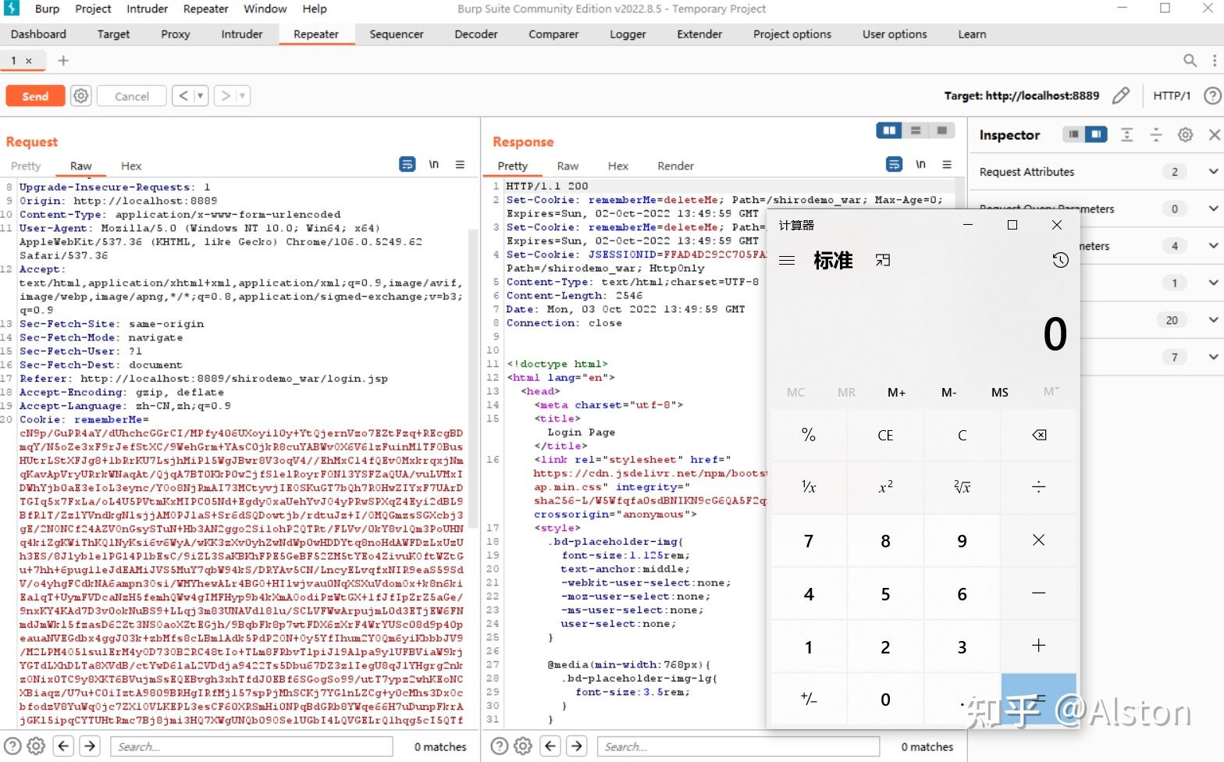
Task: Open help icon below the Response viewer
Action: click(500, 746)
